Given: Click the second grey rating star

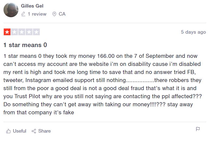Looking at the screenshot, I should click(x=14, y=32).
